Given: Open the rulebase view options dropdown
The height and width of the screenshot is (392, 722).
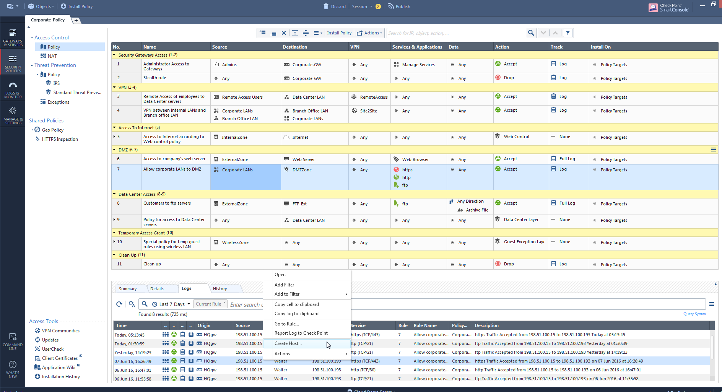Looking at the screenshot, I should 318,33.
